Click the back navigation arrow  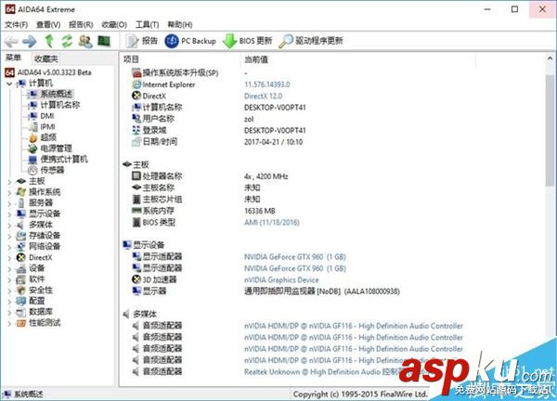click(x=11, y=41)
